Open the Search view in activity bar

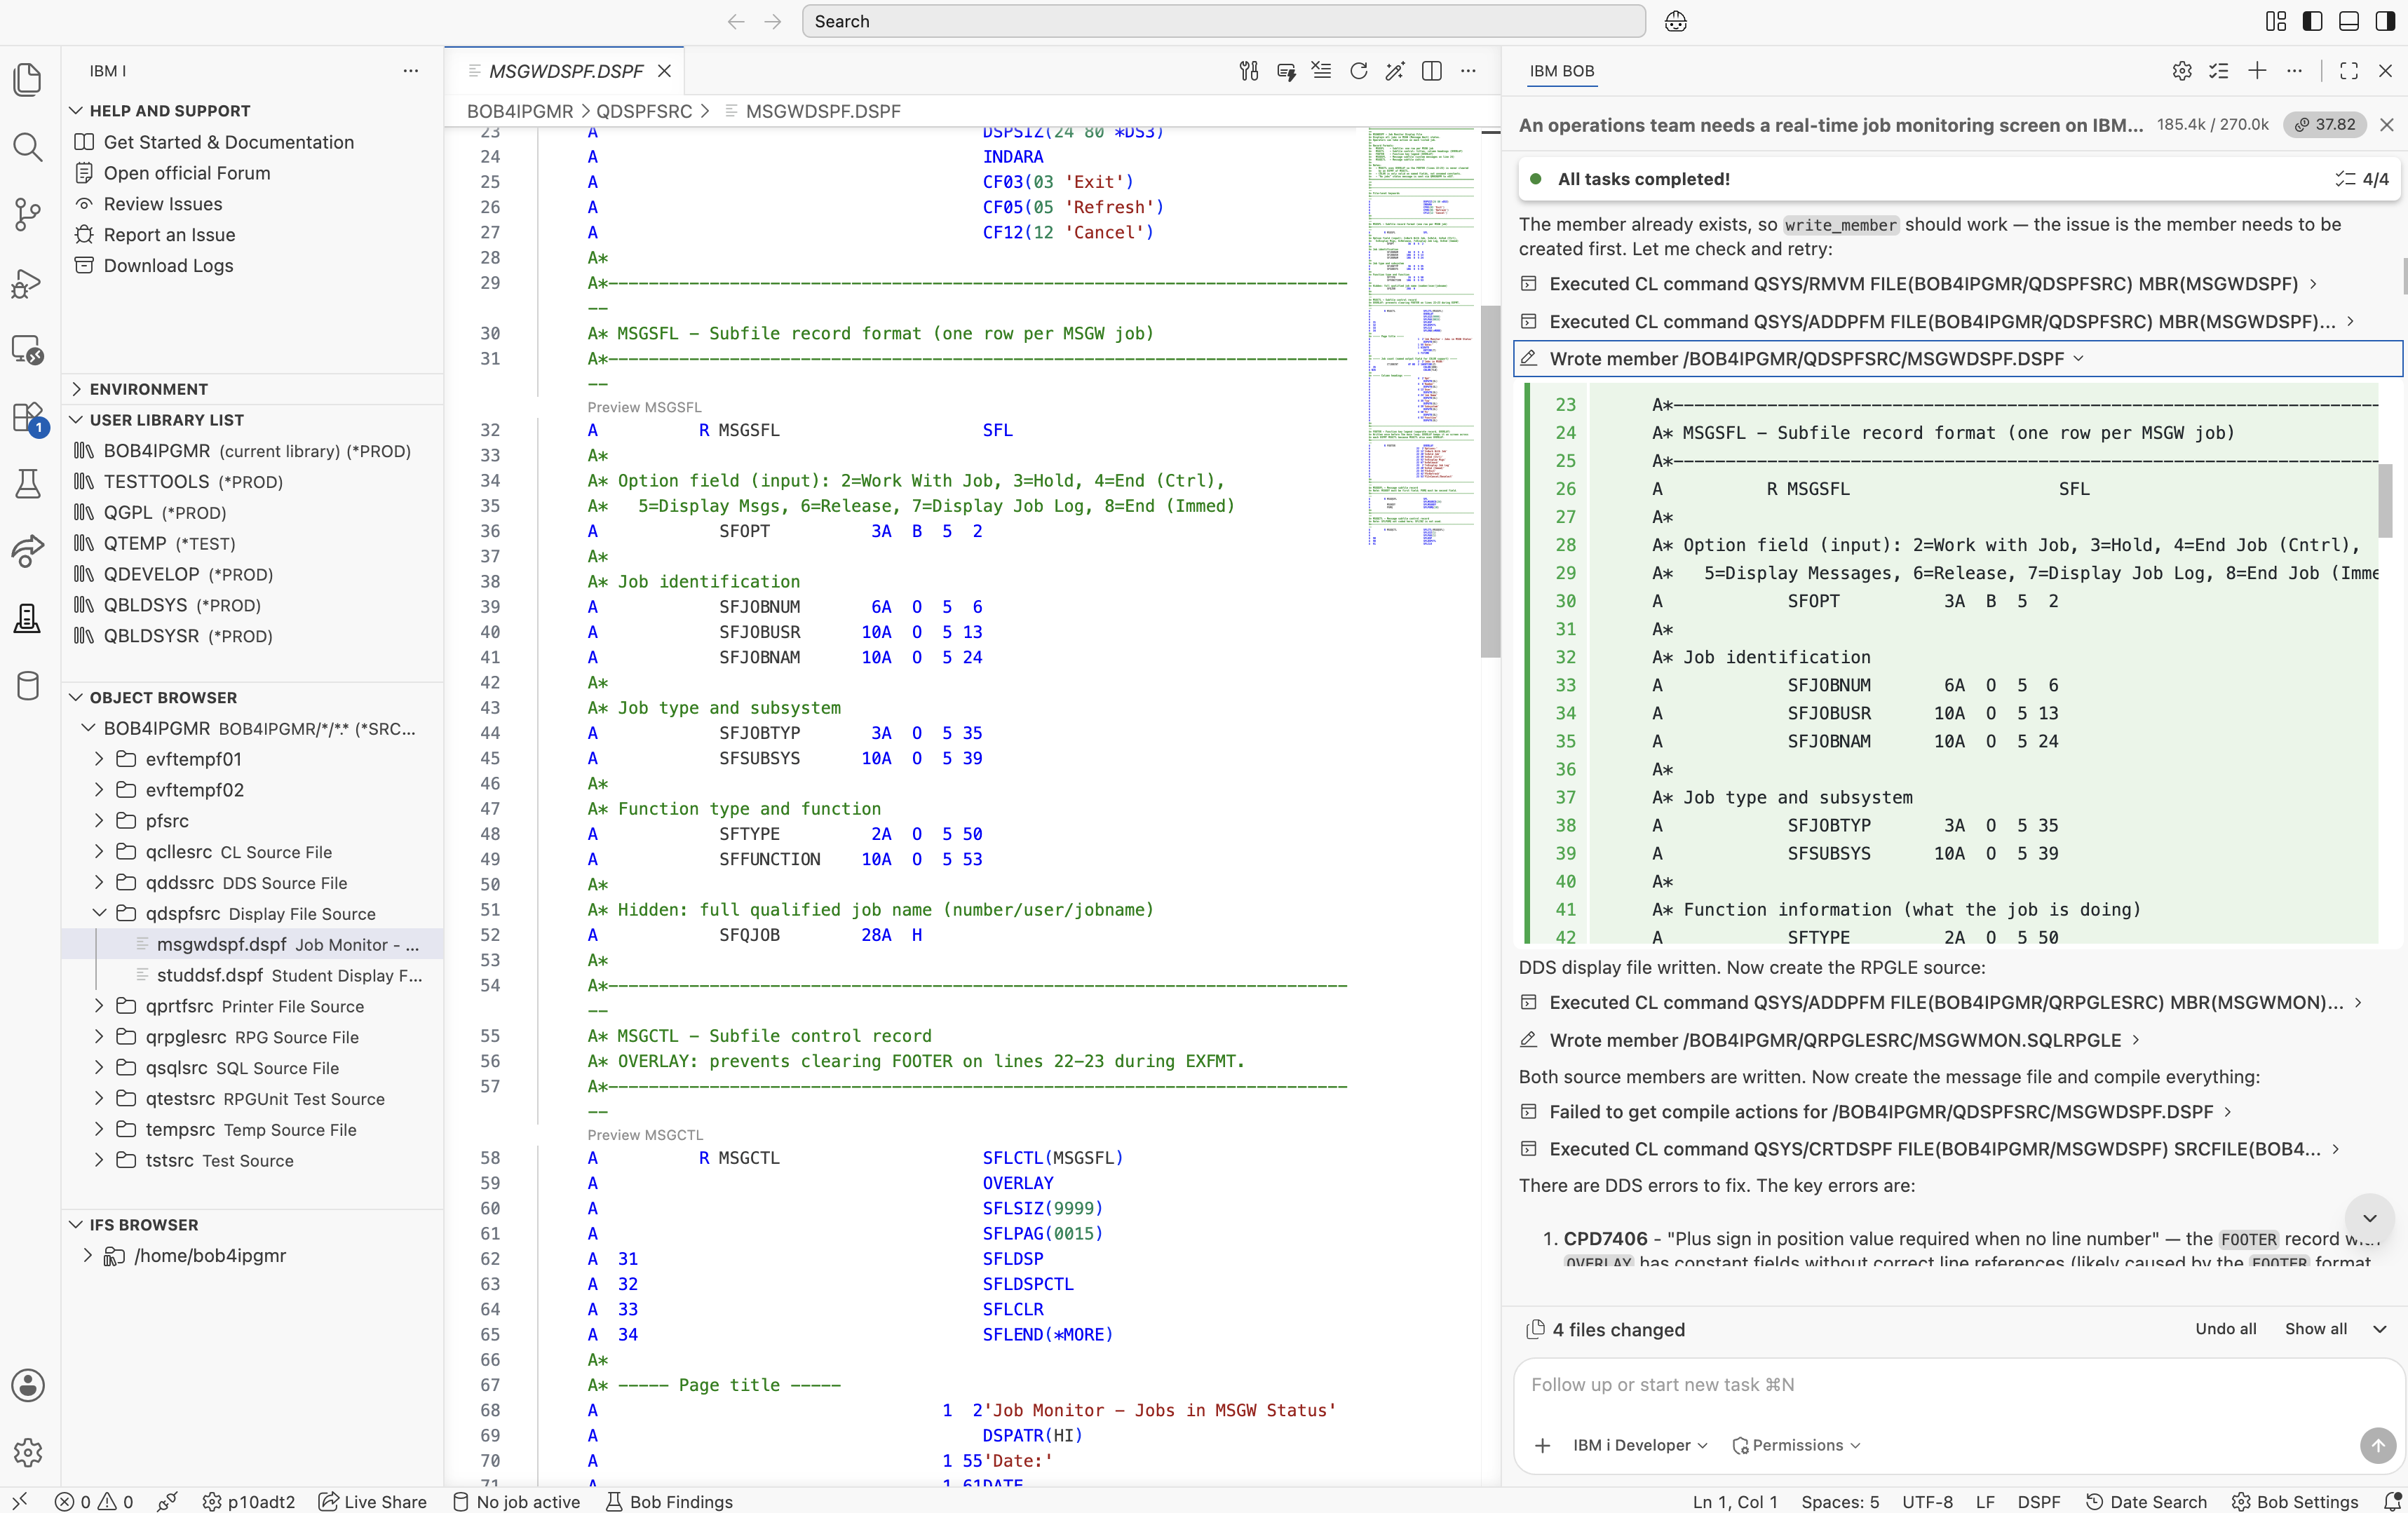28,147
